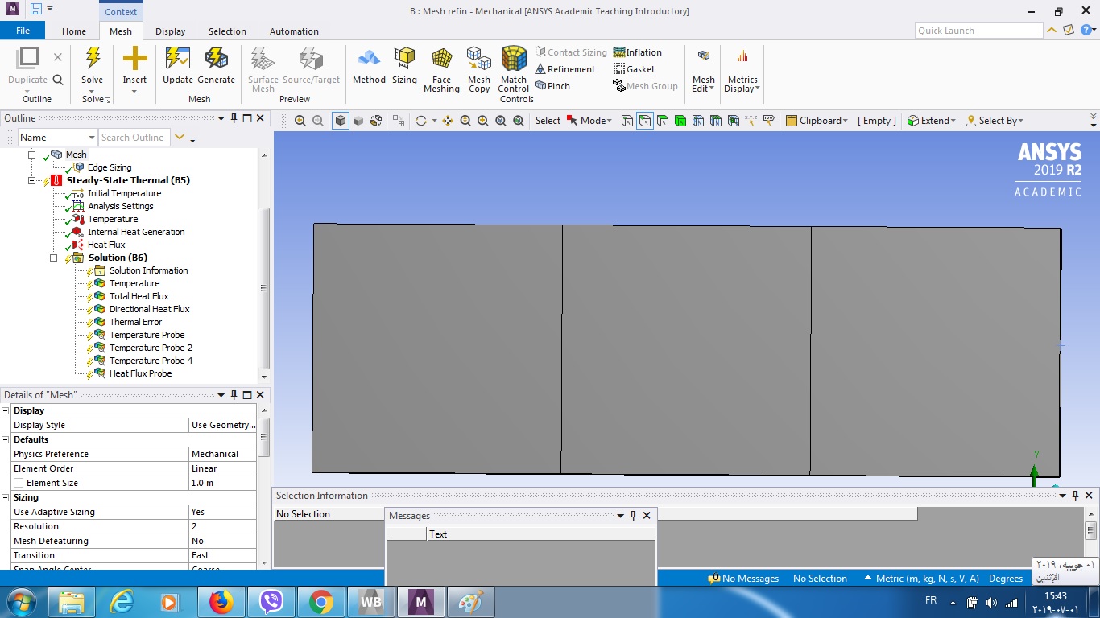Switch to the Automation ribbon tab
1100x618 pixels.
[294, 31]
